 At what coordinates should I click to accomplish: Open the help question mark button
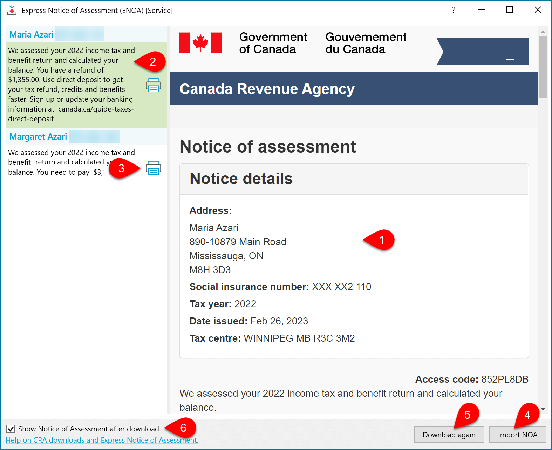(x=454, y=10)
